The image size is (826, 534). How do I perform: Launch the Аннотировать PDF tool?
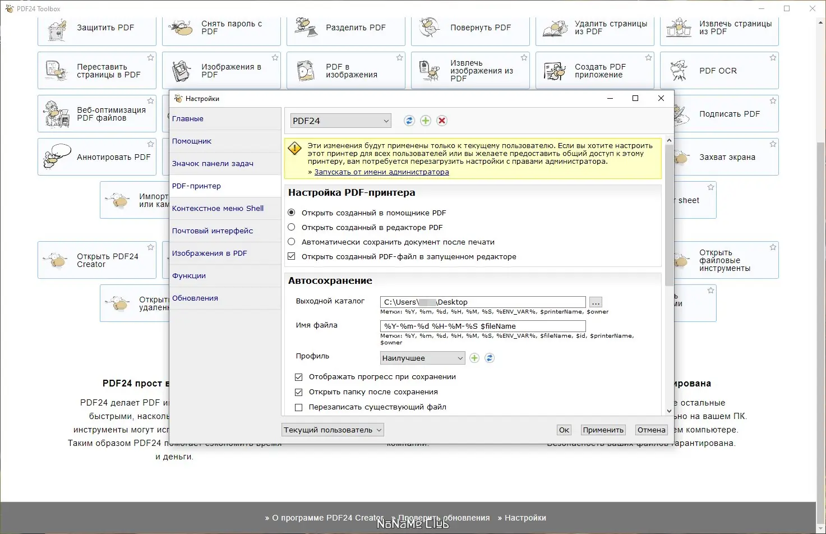[x=97, y=157]
